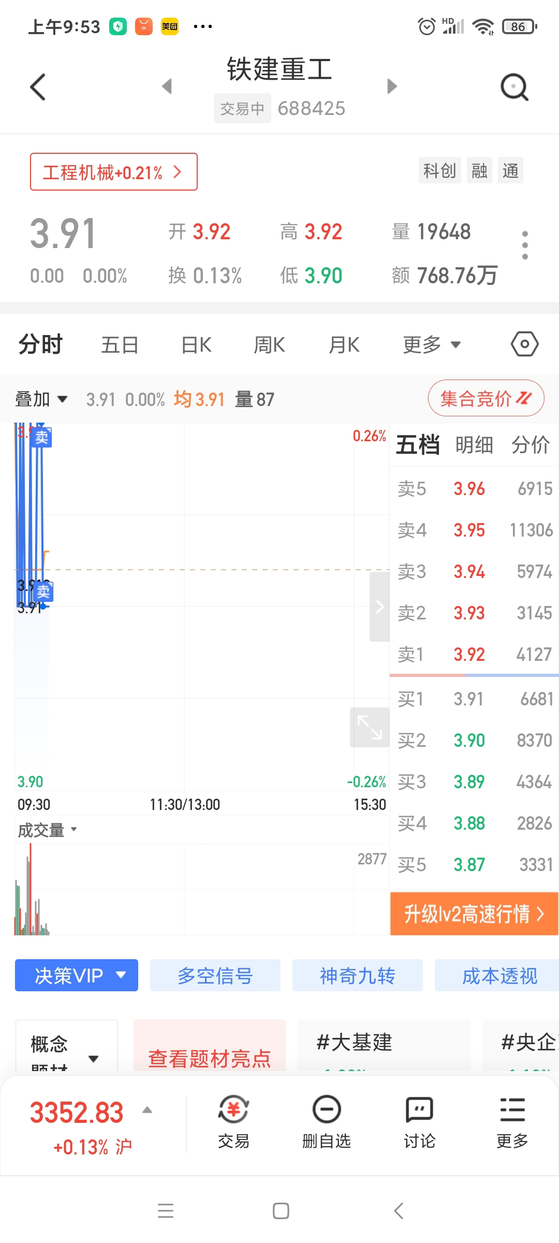Screen dimensions: 559x1243
Task: Collapse the order book side panel arrow
Action: point(379,606)
